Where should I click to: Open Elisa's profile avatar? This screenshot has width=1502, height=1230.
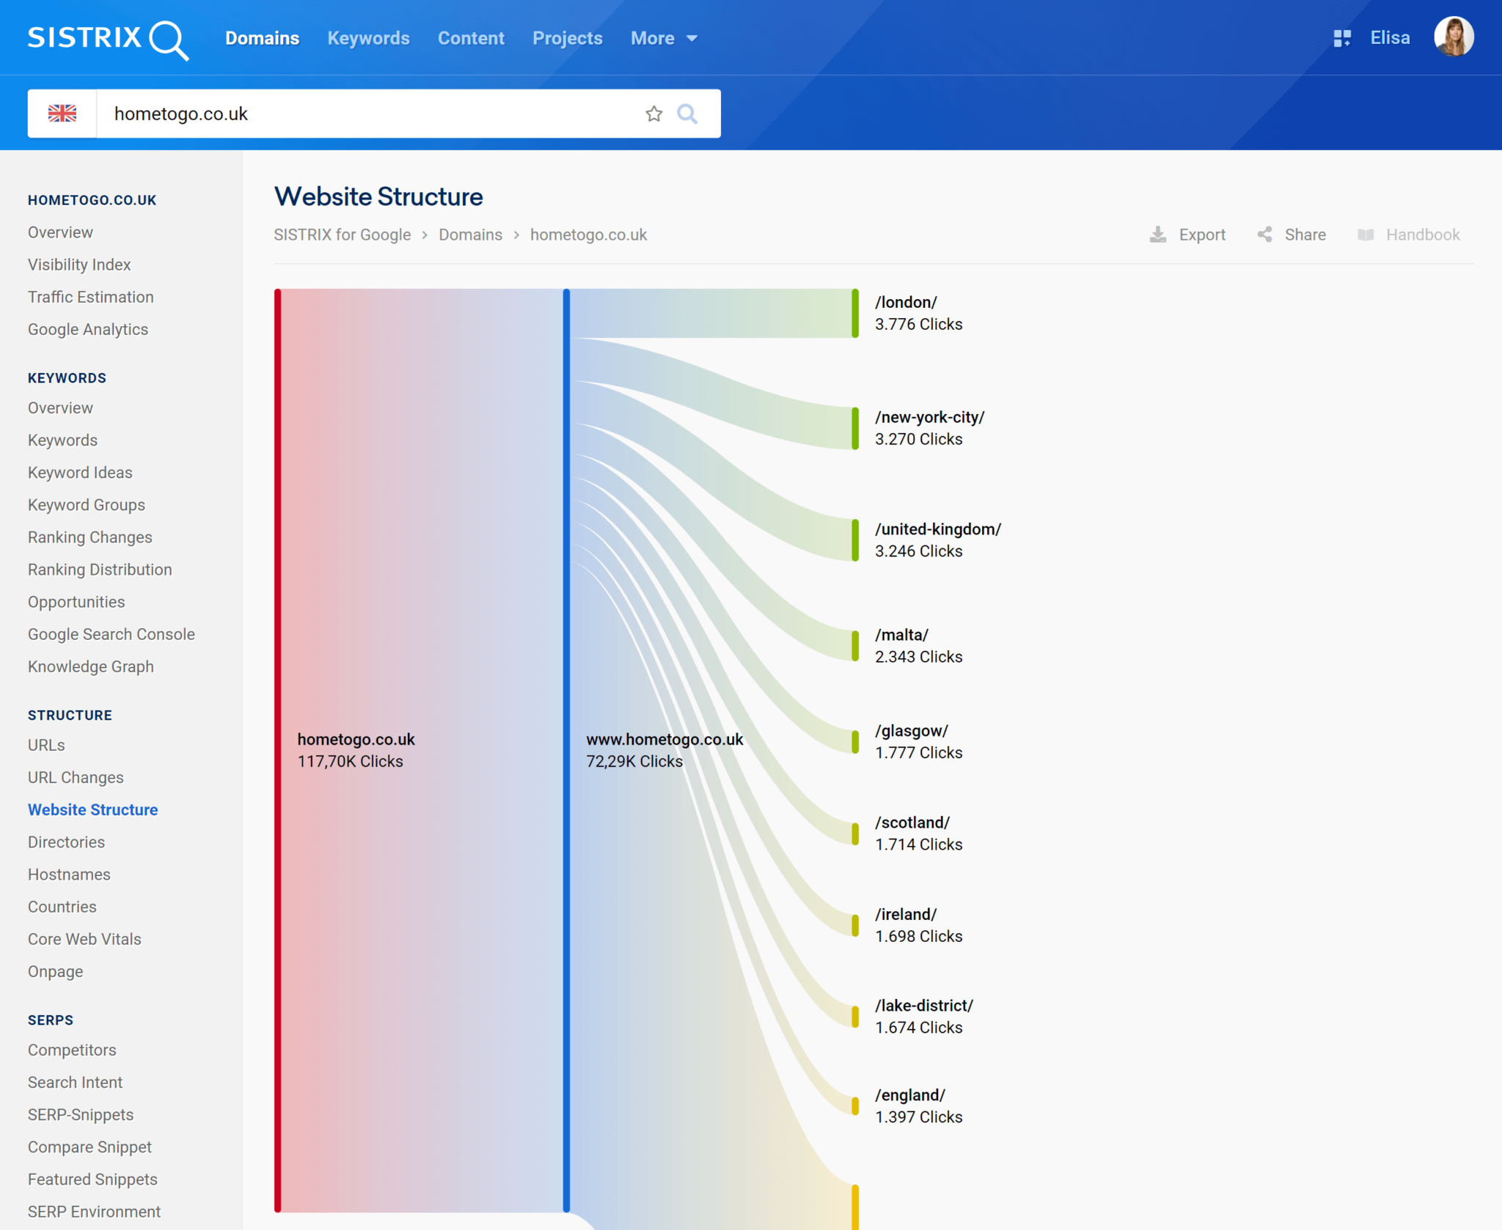click(x=1454, y=36)
